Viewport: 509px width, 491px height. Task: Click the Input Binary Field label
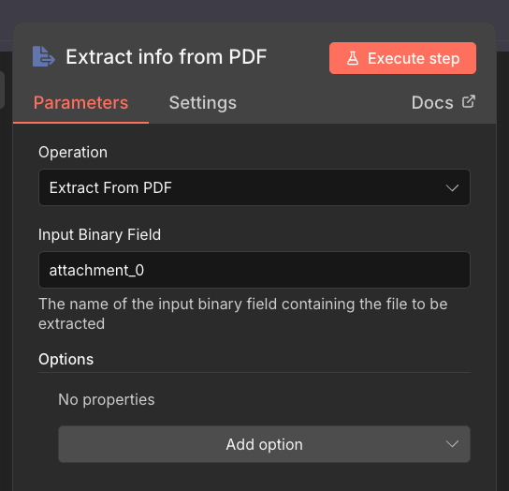click(x=99, y=235)
